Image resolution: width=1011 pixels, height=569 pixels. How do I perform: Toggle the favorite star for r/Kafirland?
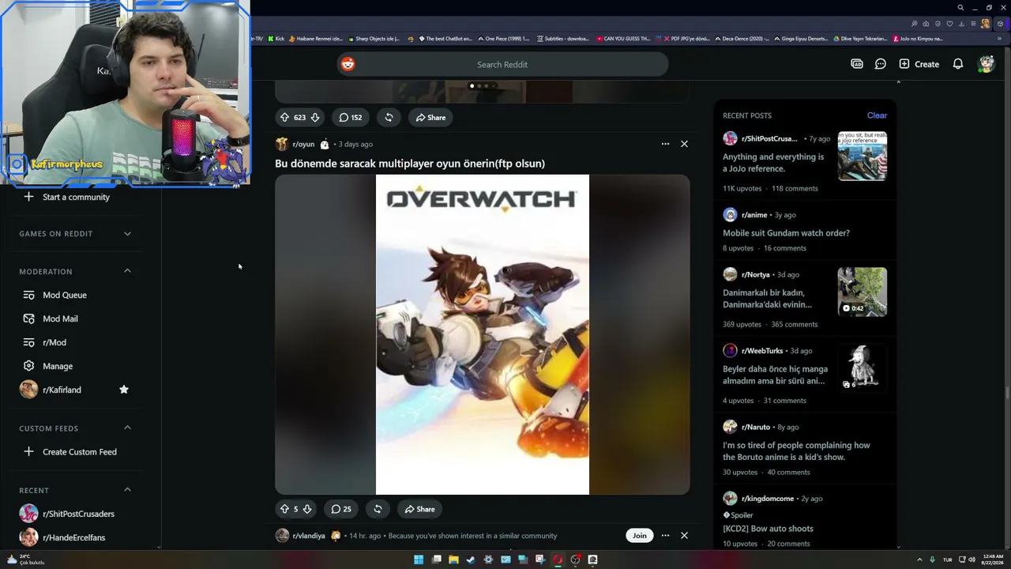124,390
